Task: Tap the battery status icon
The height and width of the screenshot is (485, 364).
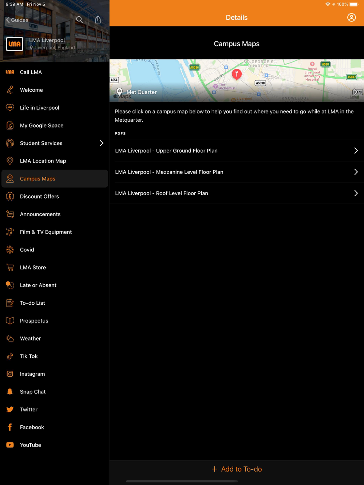Action: pyautogui.click(x=354, y=4)
